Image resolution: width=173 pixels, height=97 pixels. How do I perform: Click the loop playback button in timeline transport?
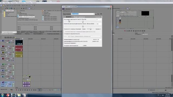19,90
